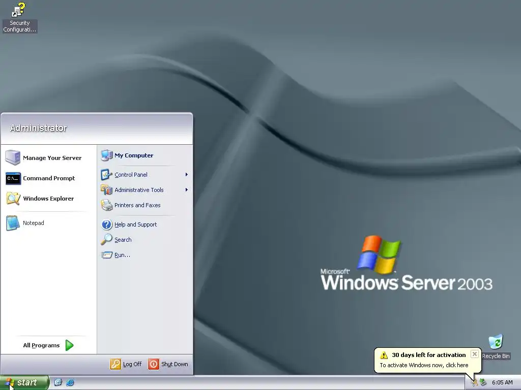Click the Show Desktop quick launch icon
The height and width of the screenshot is (390, 521).
[58, 382]
